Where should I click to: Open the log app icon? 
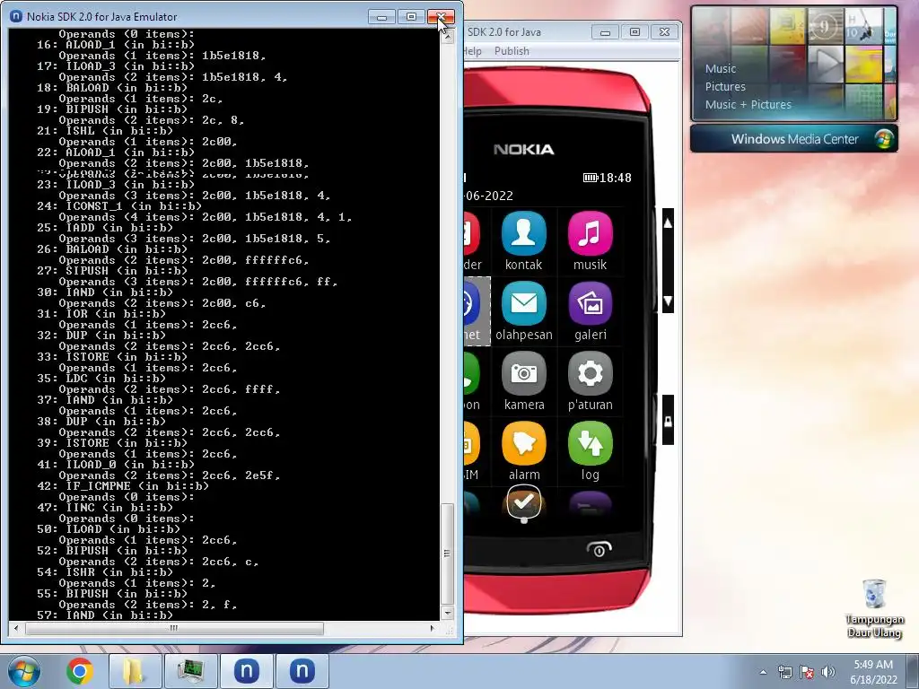tap(590, 443)
